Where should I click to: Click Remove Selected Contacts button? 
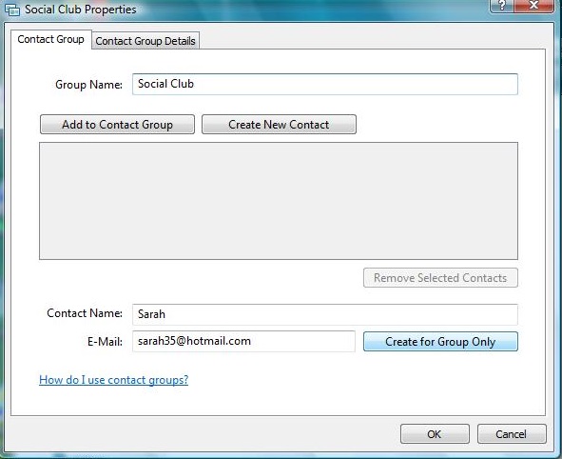[x=440, y=278]
